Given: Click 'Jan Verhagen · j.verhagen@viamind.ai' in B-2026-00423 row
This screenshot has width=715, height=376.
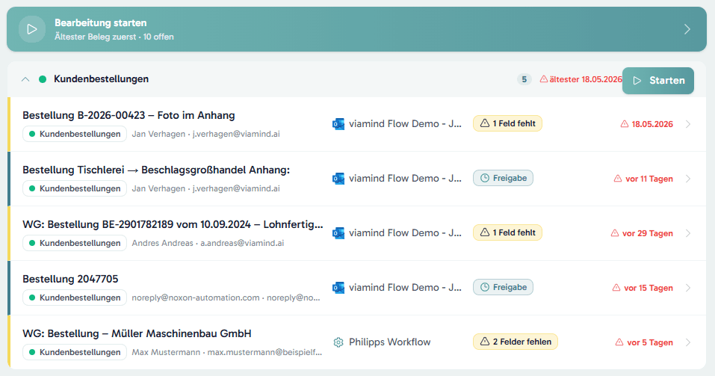Looking at the screenshot, I should pos(205,134).
